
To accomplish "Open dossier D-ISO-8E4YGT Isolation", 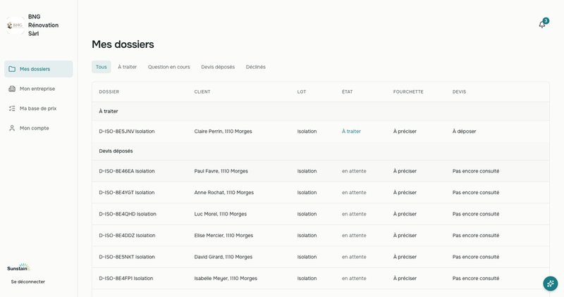I will [x=127, y=193].
